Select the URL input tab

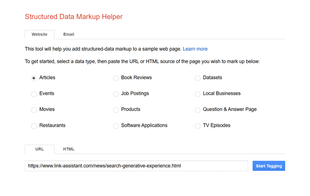coord(39,149)
